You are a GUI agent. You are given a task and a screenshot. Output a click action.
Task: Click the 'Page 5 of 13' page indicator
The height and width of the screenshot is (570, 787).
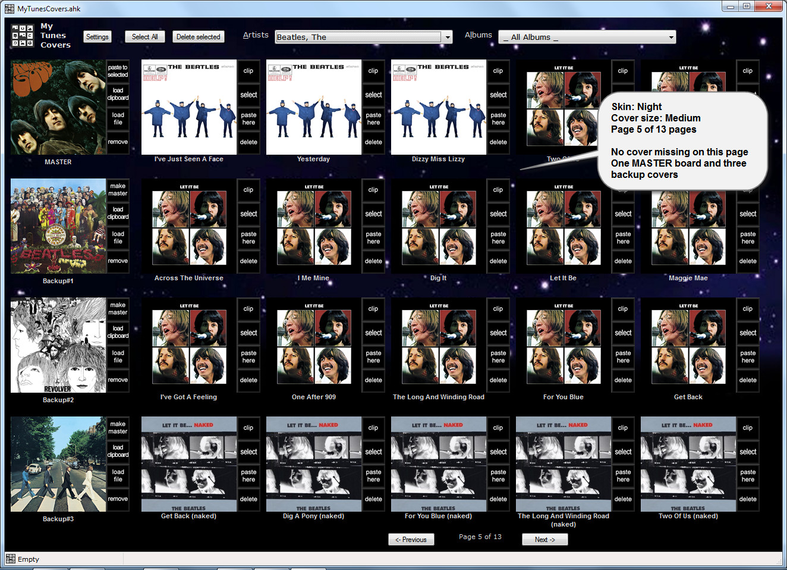click(x=480, y=537)
